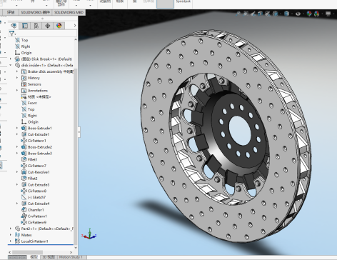Click Zoom to Fit in view toolbar
The width and height of the screenshot is (337, 260).
coord(238,14)
